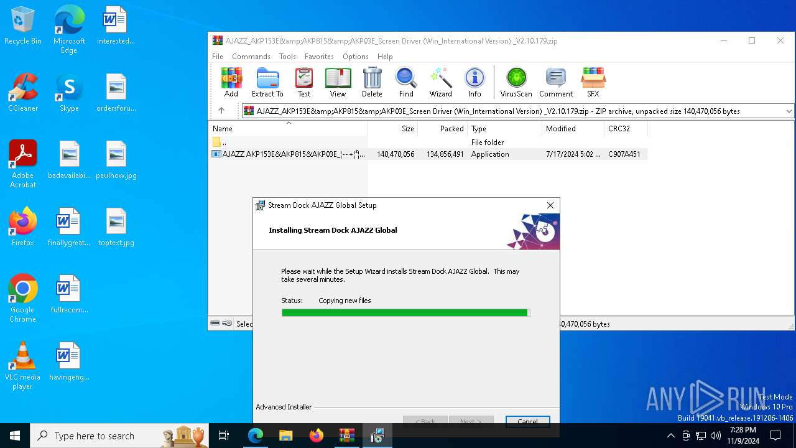796x448 pixels.
Task: Open the View toolbar icon
Action: tap(338, 82)
